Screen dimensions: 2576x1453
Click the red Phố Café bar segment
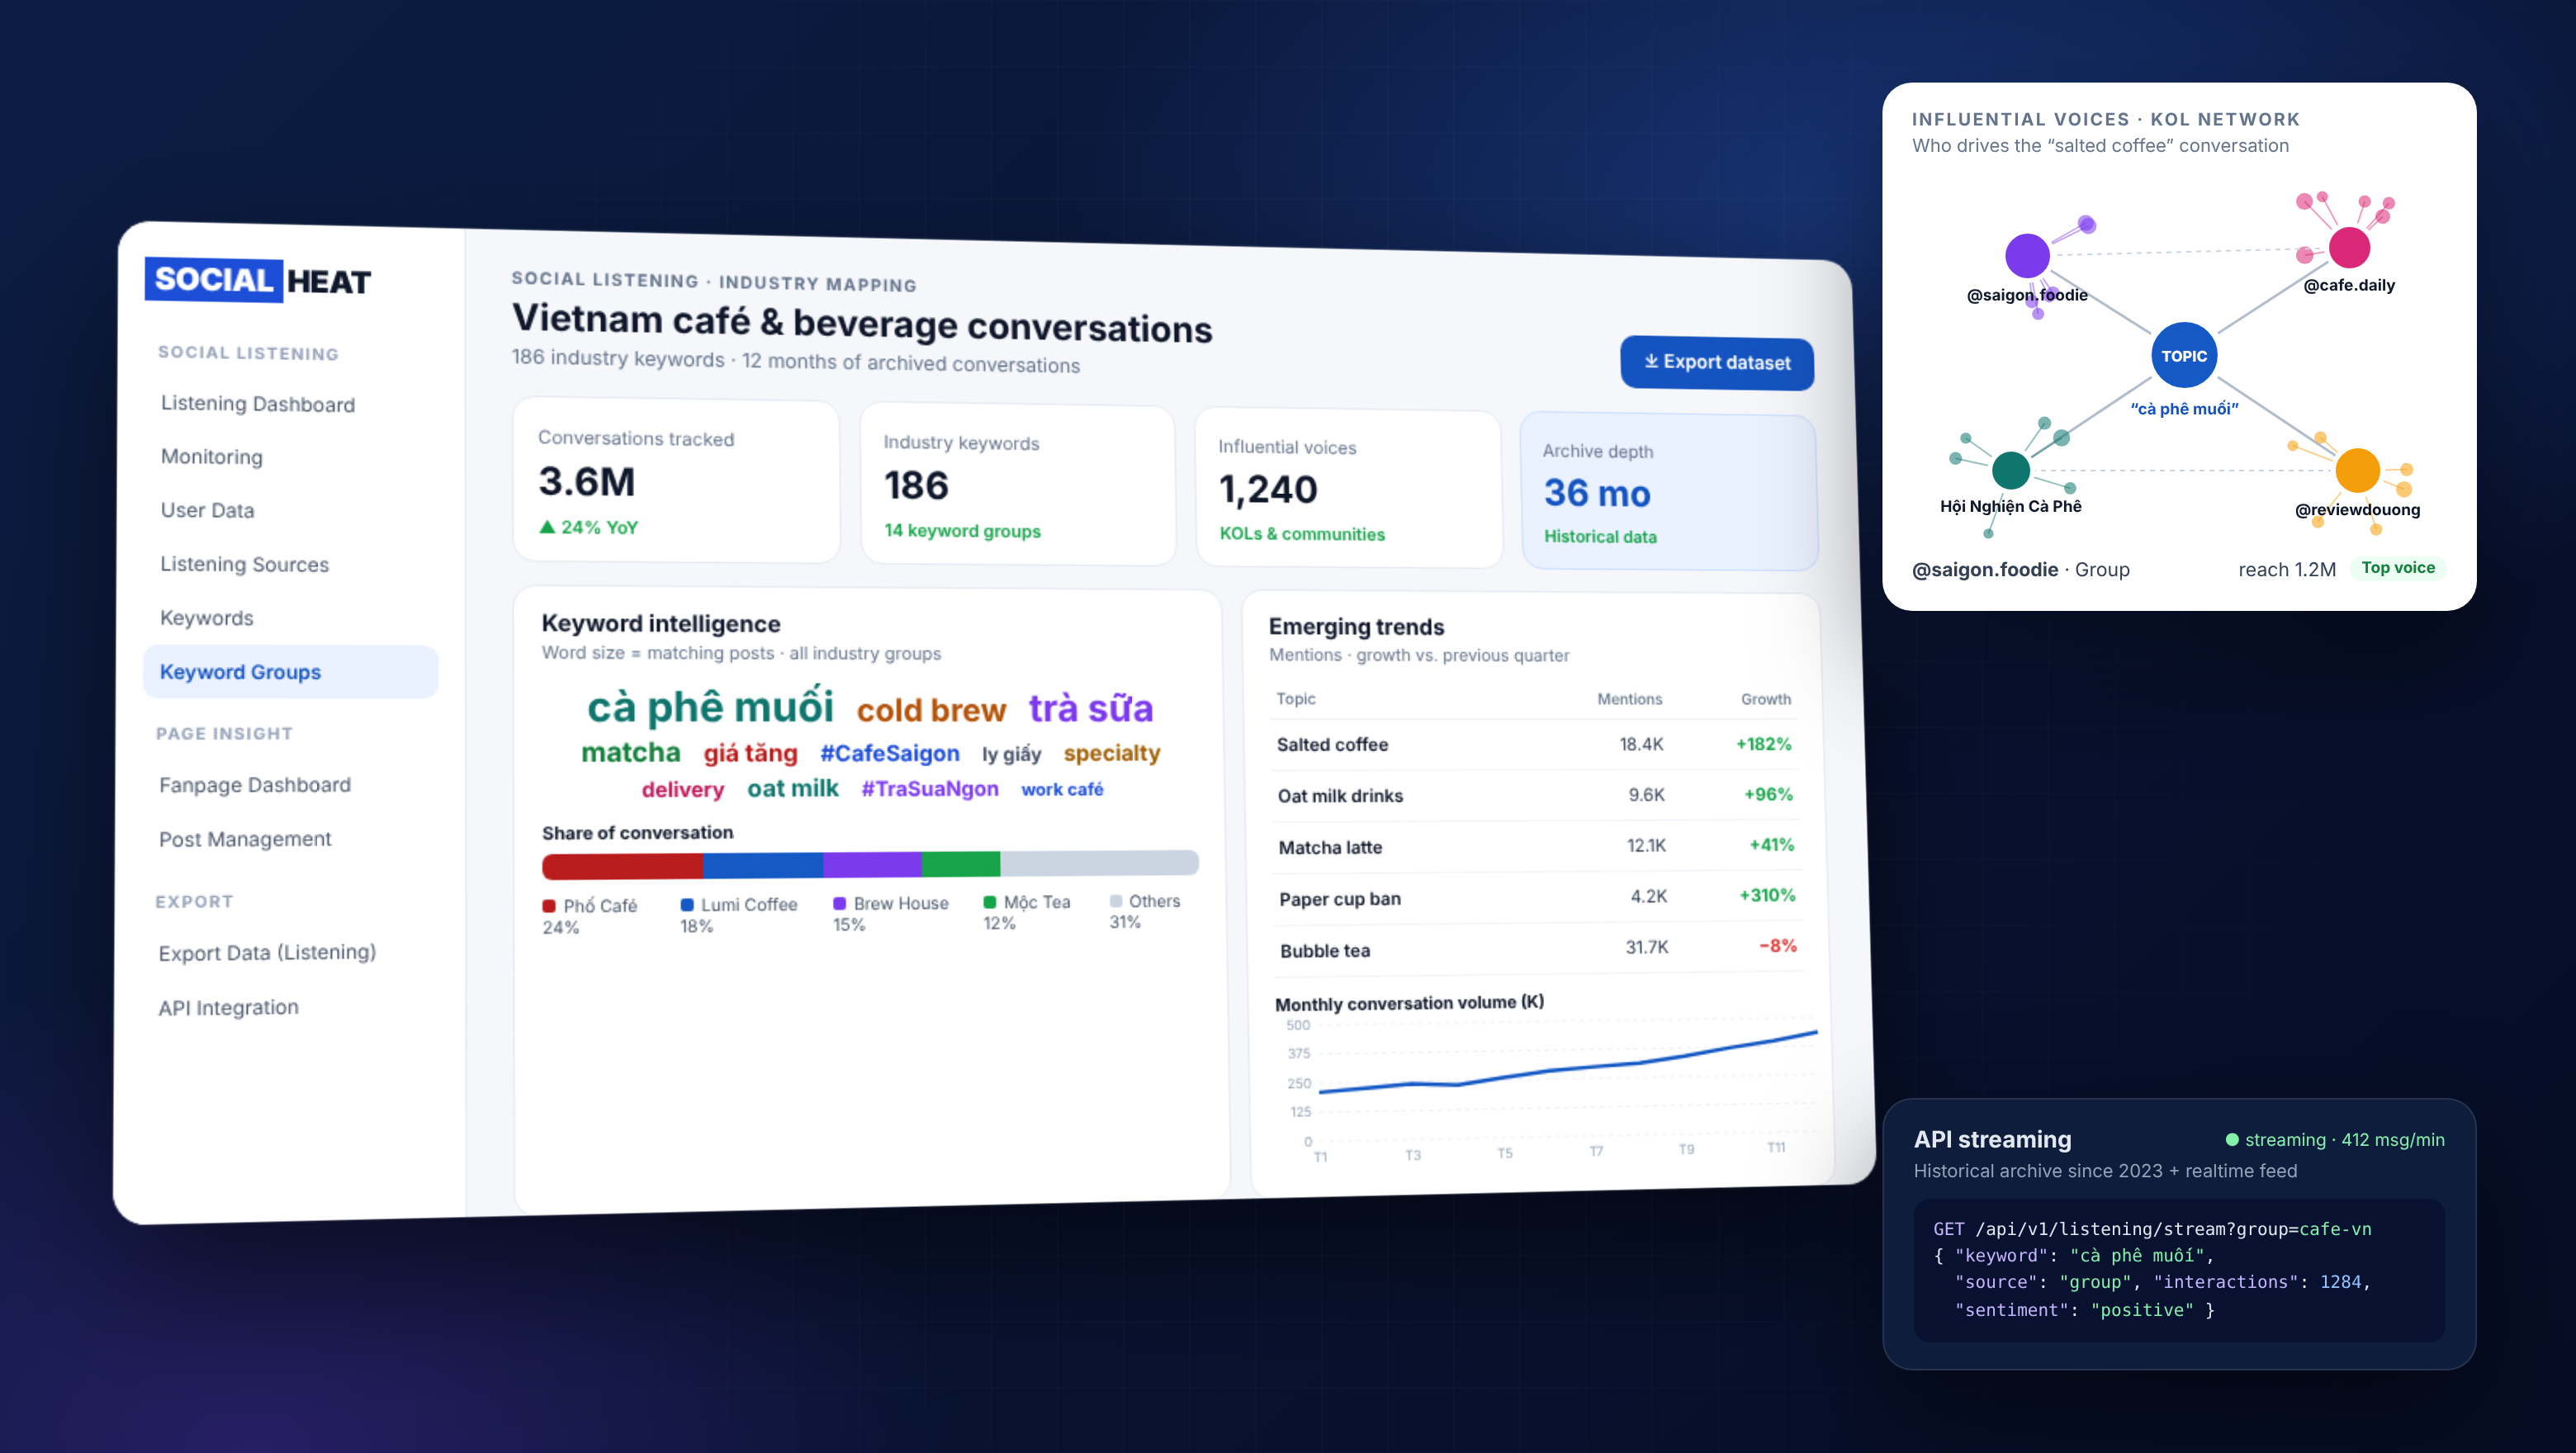[x=622, y=865]
